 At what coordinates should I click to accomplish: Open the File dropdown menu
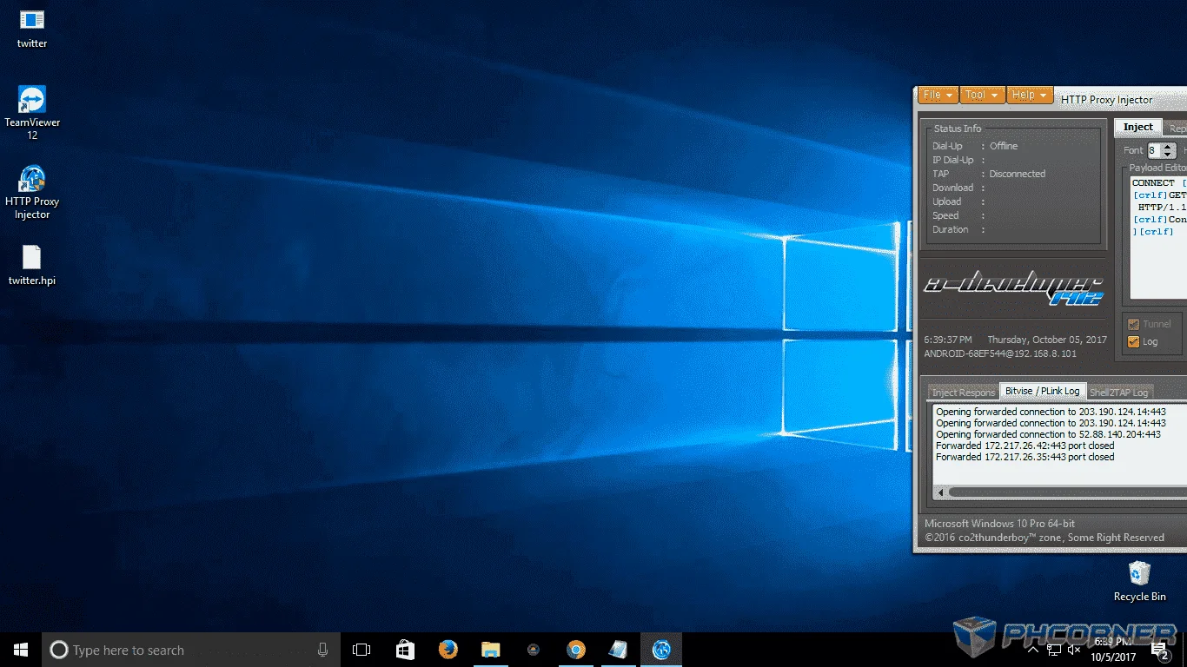pos(938,95)
